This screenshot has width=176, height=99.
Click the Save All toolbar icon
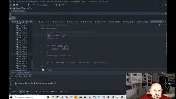(14, 5)
